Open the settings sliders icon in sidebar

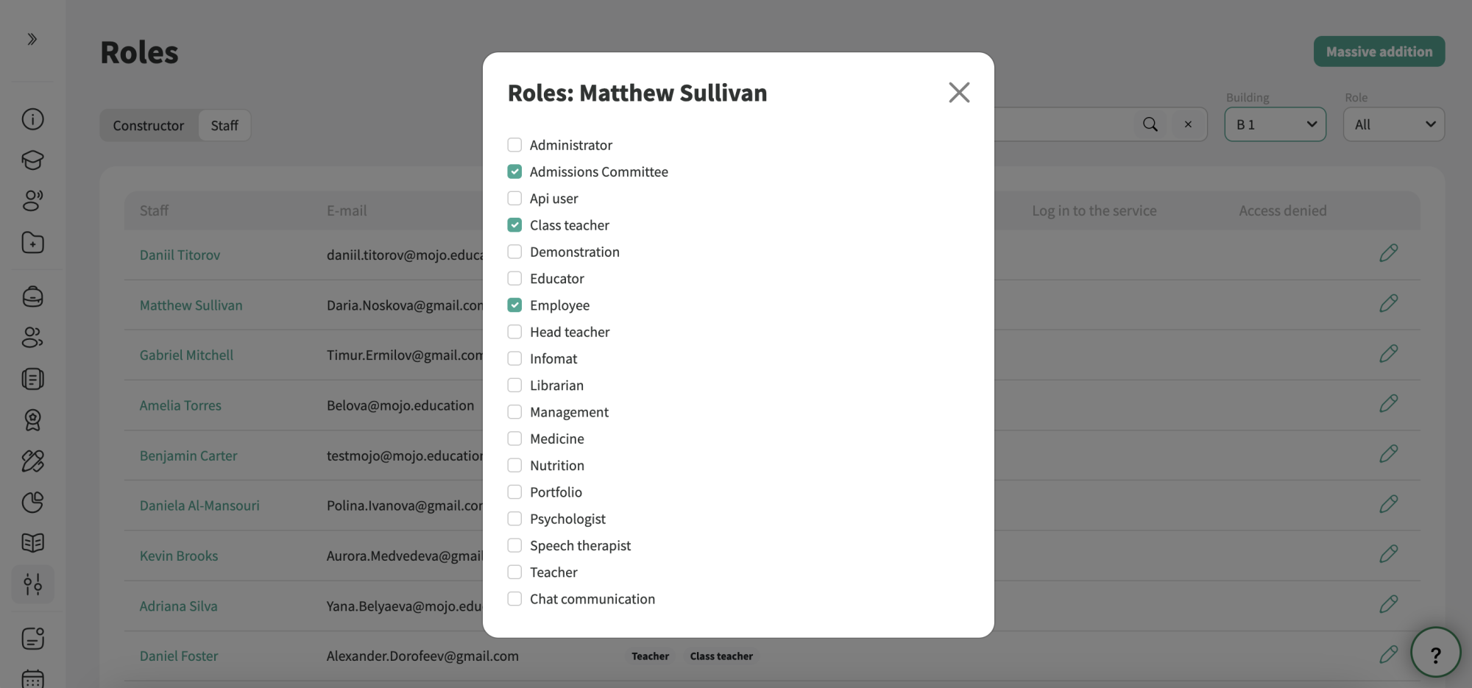coord(32,584)
